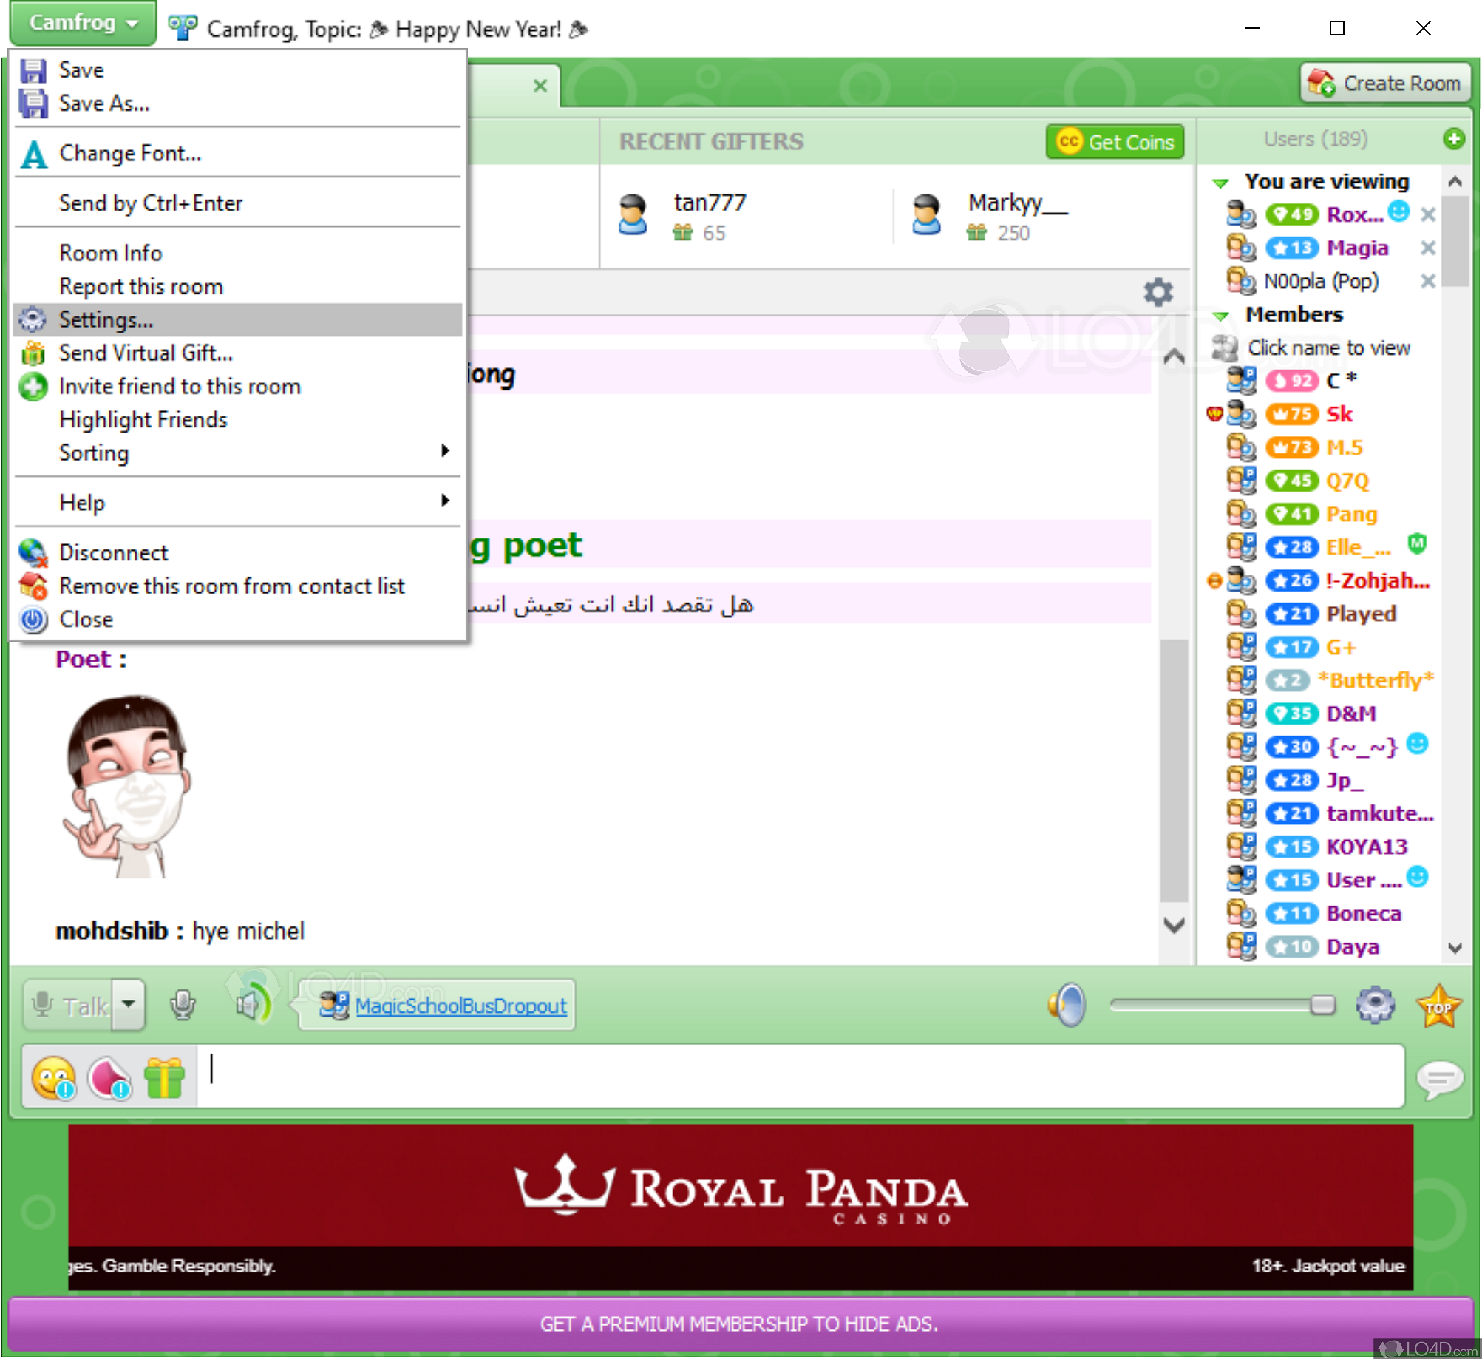Open the gift icon in the message bar
The height and width of the screenshot is (1359, 1482).
pyautogui.click(x=164, y=1077)
